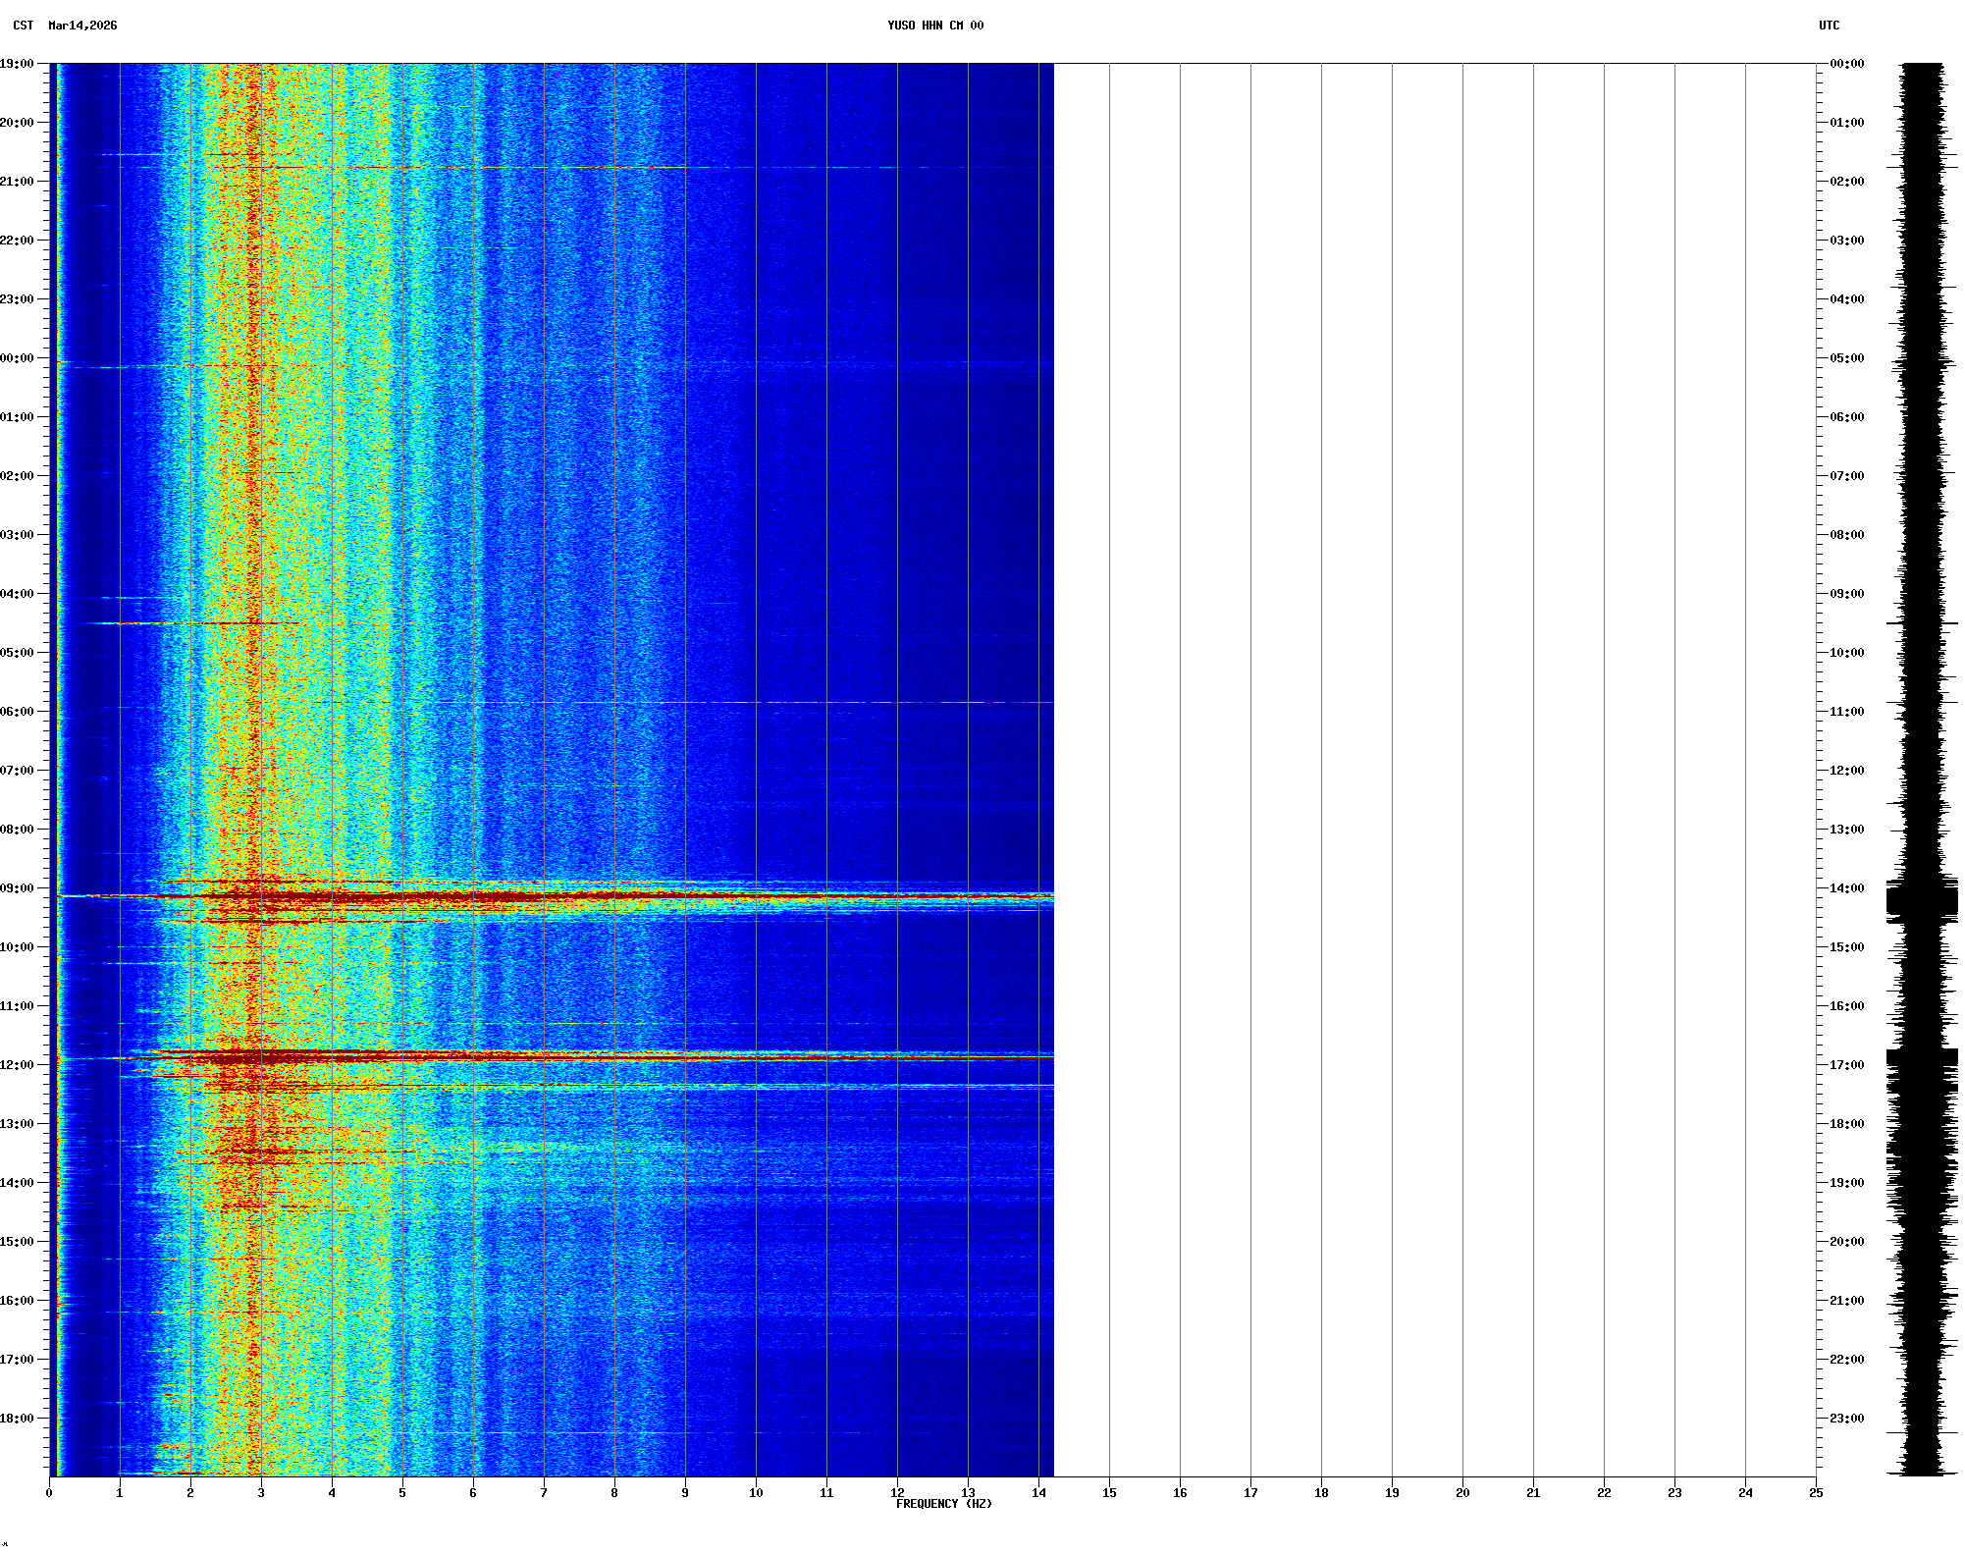Click the 23:00 UTC time tick label

click(x=1846, y=1419)
